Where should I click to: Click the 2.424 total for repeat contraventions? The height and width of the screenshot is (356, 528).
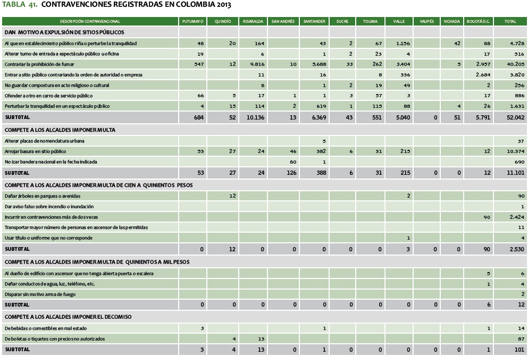(509, 217)
